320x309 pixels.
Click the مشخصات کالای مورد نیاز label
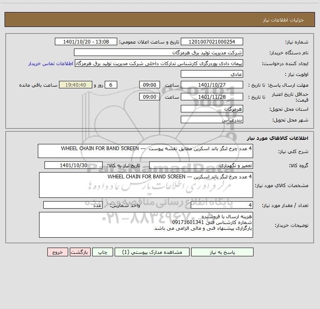click(282, 185)
